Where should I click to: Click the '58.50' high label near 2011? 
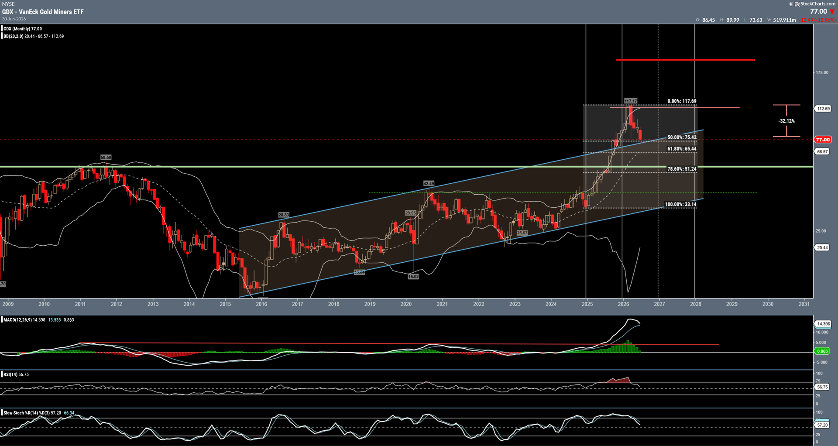pyautogui.click(x=106, y=157)
